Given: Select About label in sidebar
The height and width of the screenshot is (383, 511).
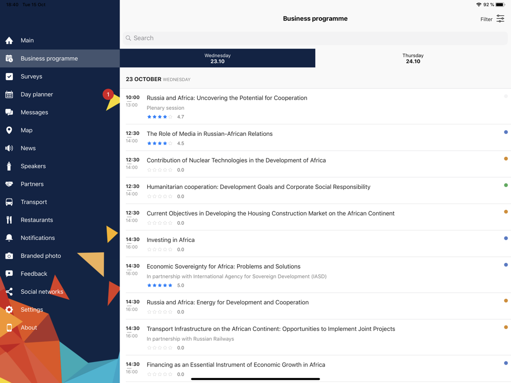Looking at the screenshot, I should 29,328.
